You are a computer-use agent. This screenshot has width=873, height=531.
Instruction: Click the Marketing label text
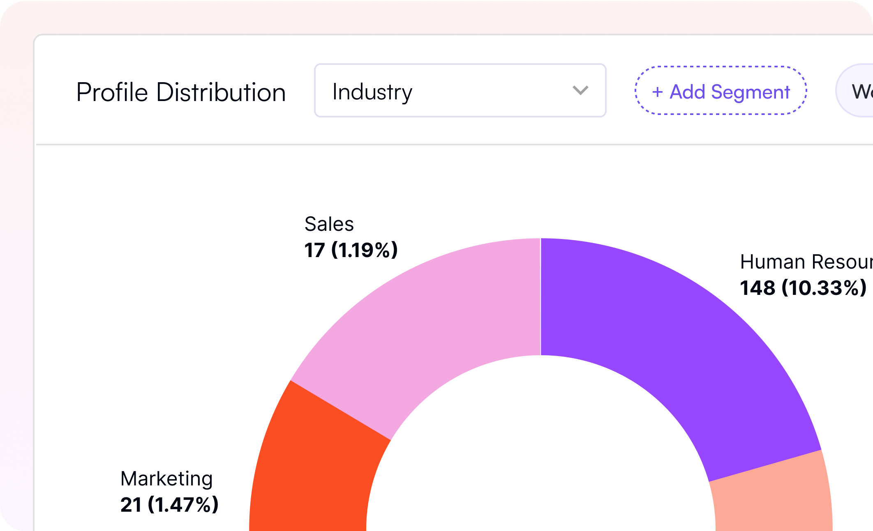point(166,479)
